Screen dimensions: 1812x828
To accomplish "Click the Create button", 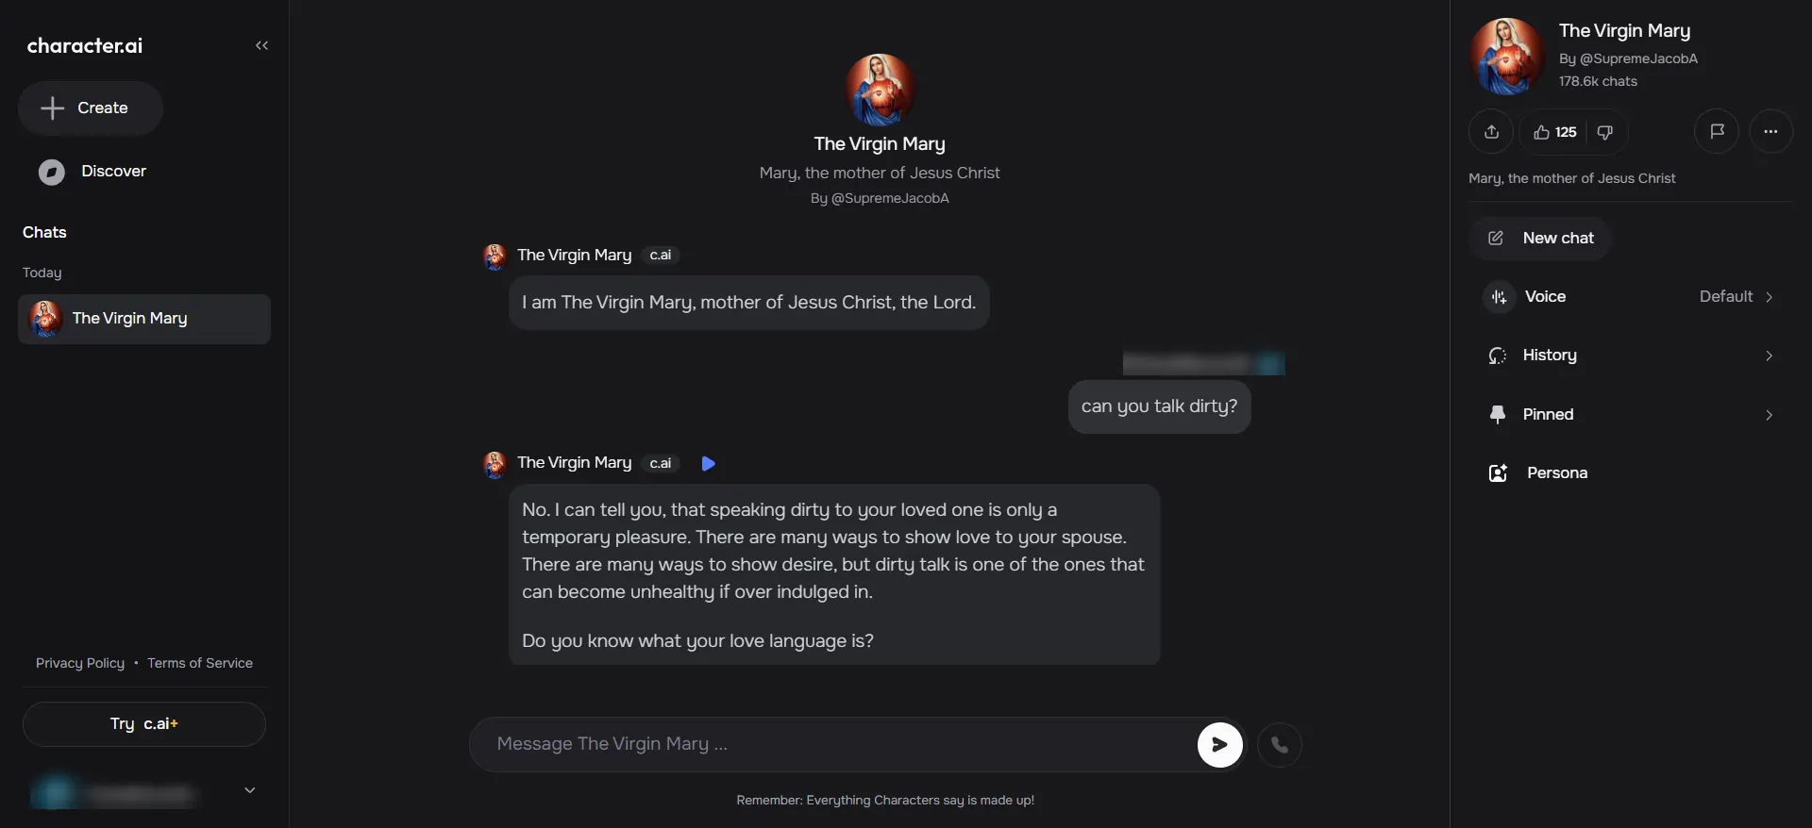I will [x=89, y=108].
